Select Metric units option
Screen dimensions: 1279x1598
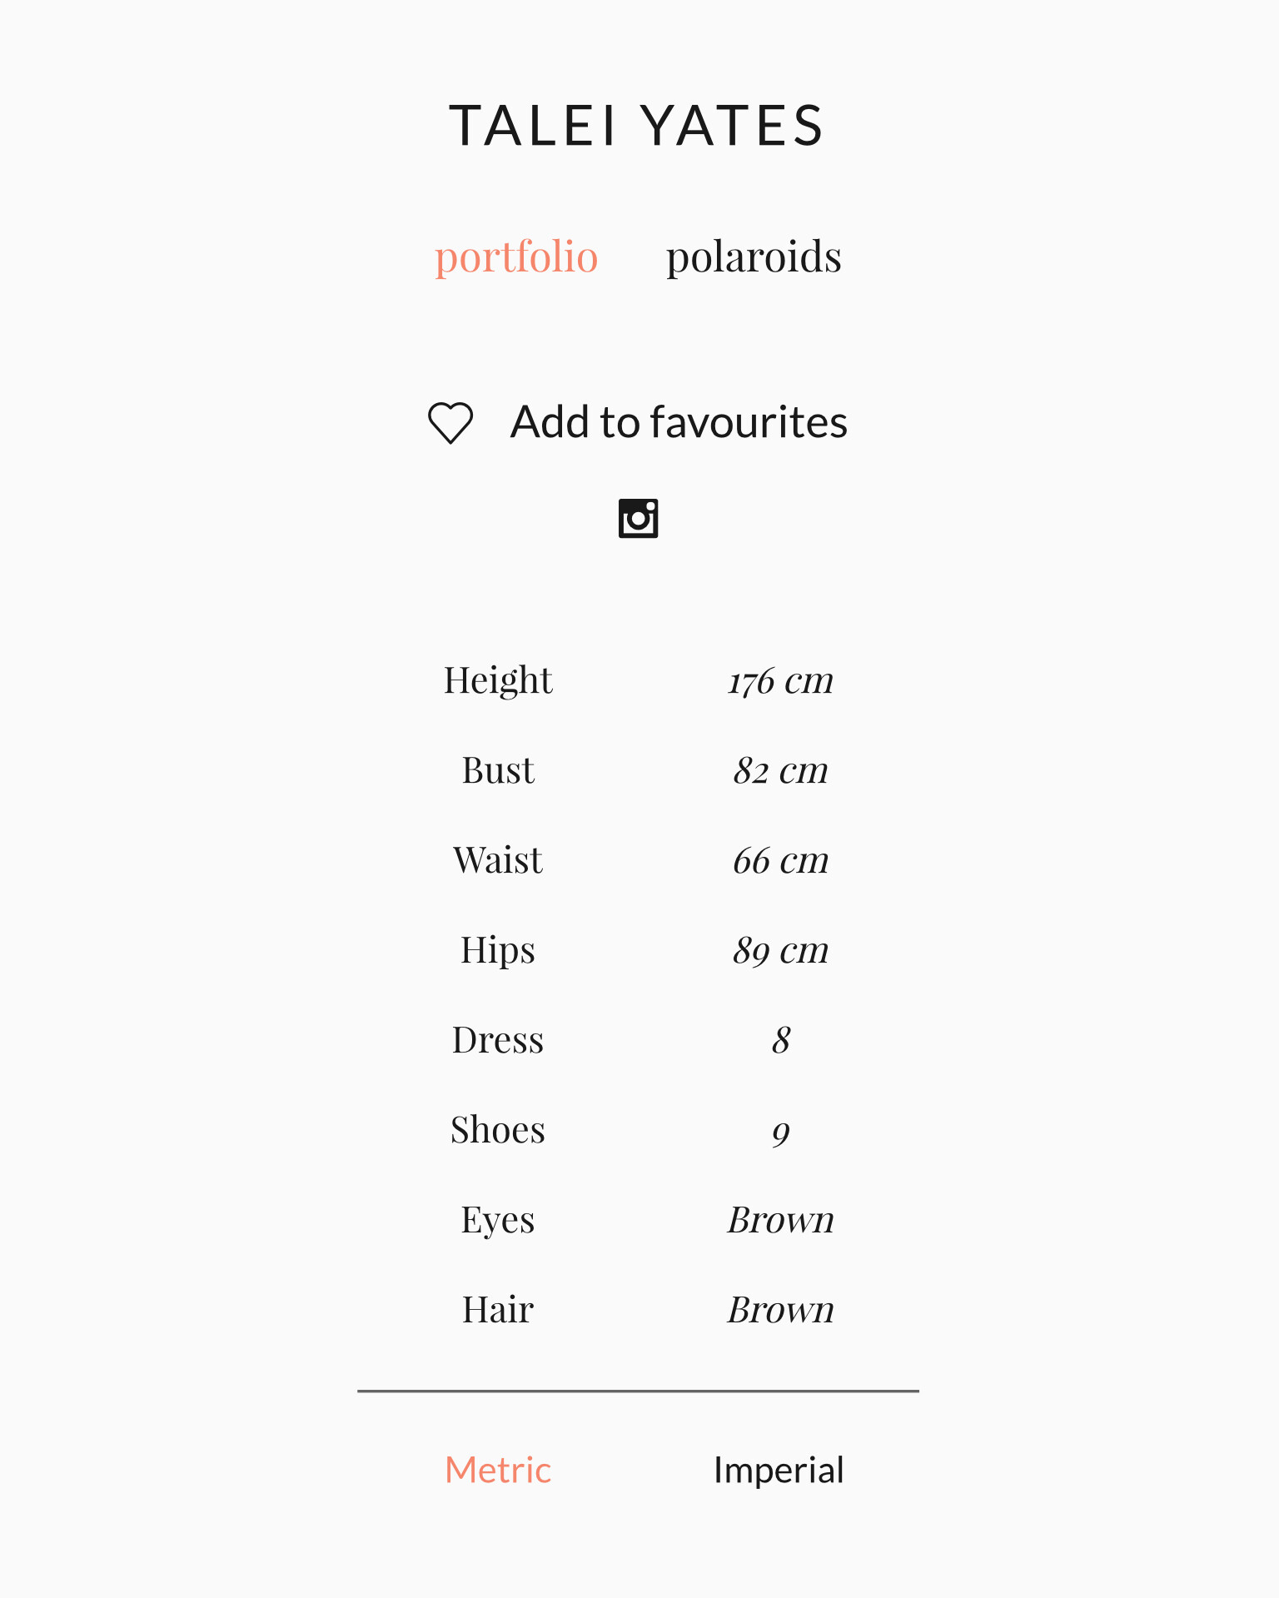[x=498, y=1470]
